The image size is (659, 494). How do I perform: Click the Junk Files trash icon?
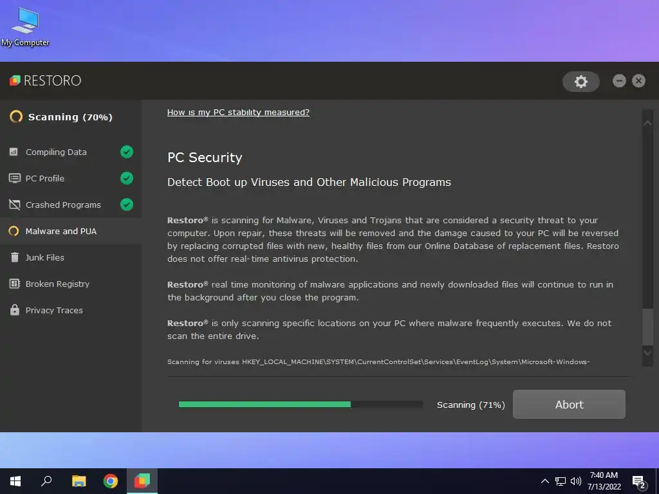[14, 257]
